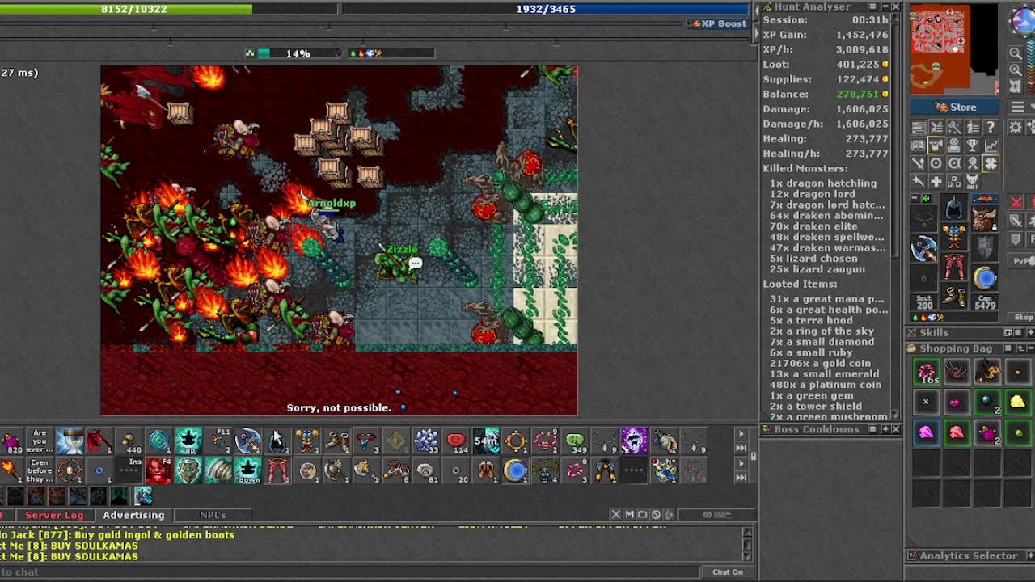Viewport: 1035px width, 582px height.
Task: Click the axe weapon slot
Action: point(924,249)
